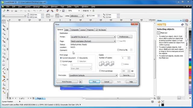Set portrait page orientation icon
Viewport: 193px width, 108px height.
(48, 16)
